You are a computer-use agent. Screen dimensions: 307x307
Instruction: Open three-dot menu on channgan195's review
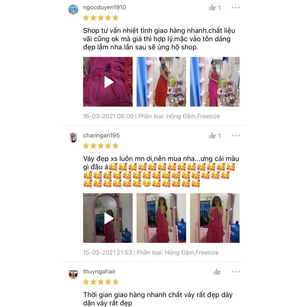(x=236, y=135)
